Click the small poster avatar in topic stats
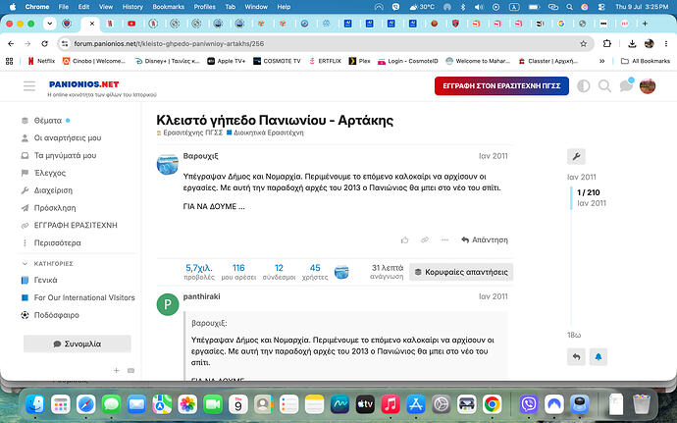Viewport: 677px width, 423px height. point(341,272)
